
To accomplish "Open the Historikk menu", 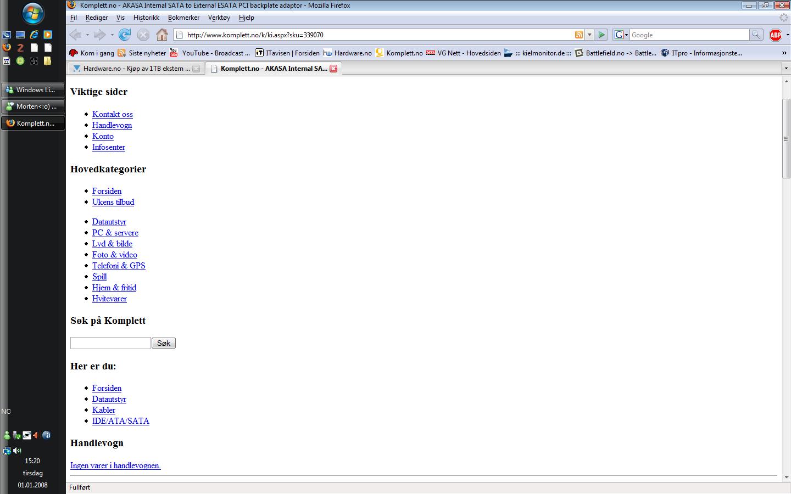I will pos(146,18).
